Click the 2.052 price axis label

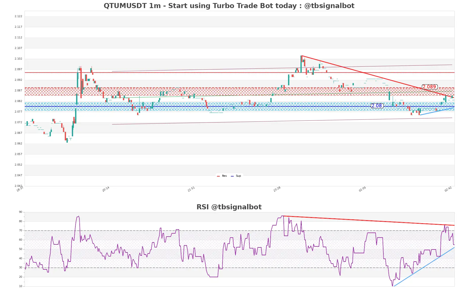[x=18, y=165]
